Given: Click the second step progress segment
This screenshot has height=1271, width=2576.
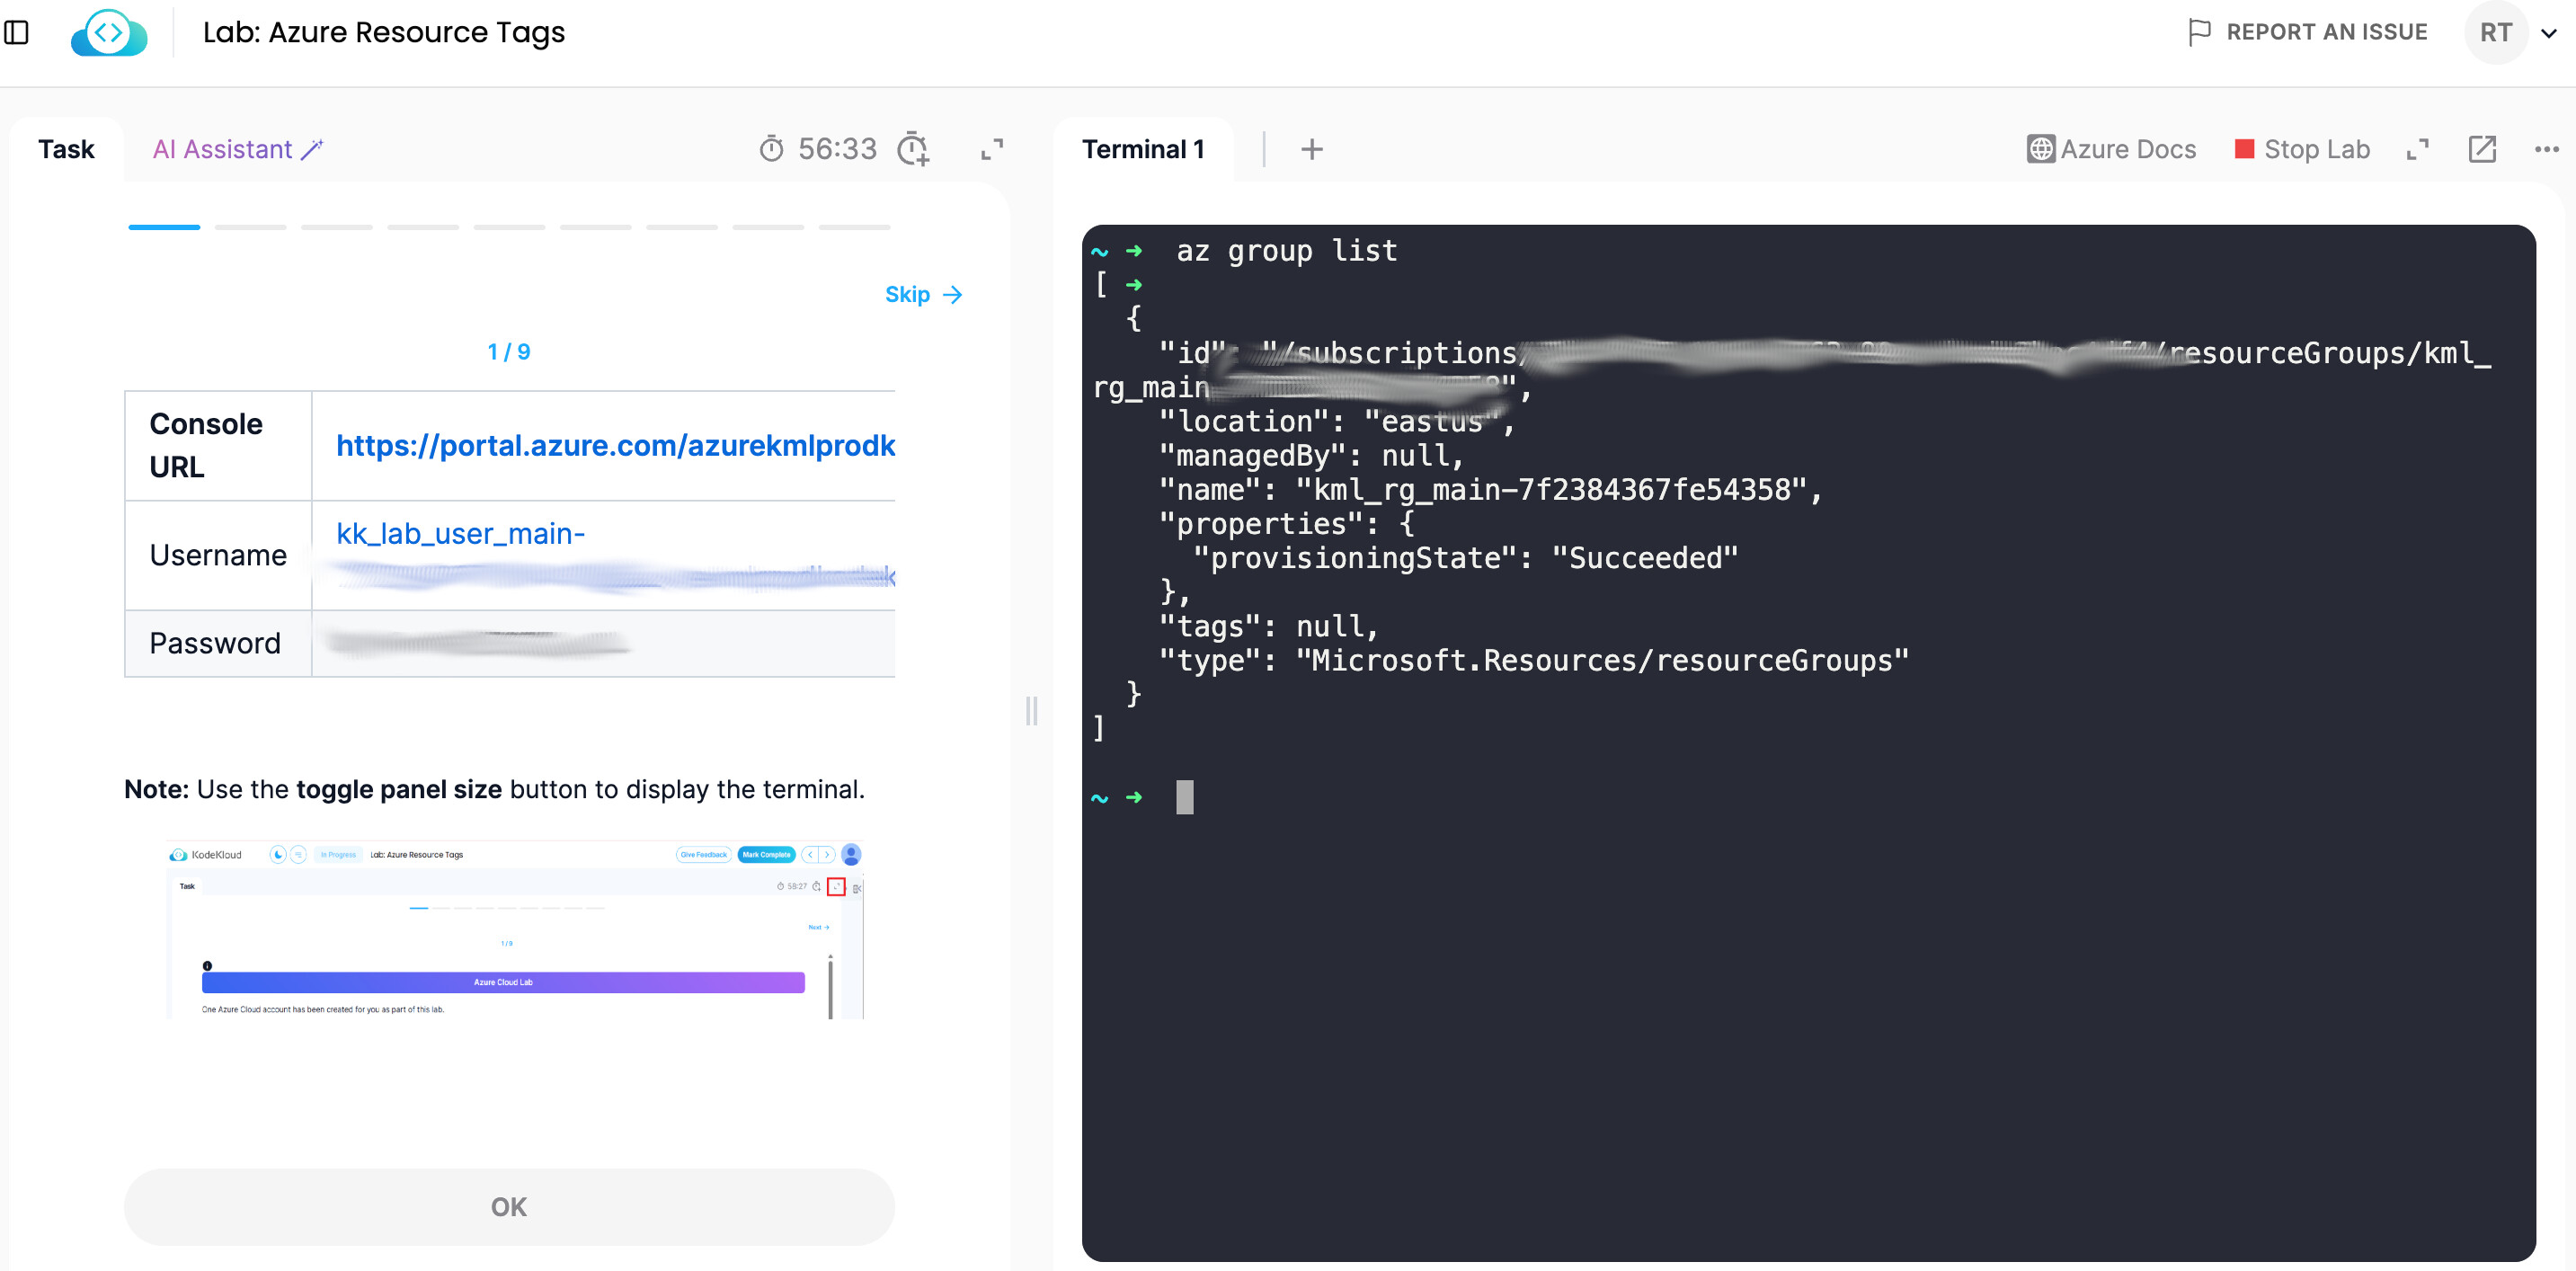Looking at the screenshot, I should click(x=250, y=227).
